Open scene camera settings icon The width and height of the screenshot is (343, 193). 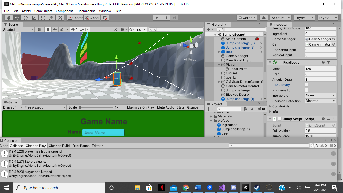[122, 29]
